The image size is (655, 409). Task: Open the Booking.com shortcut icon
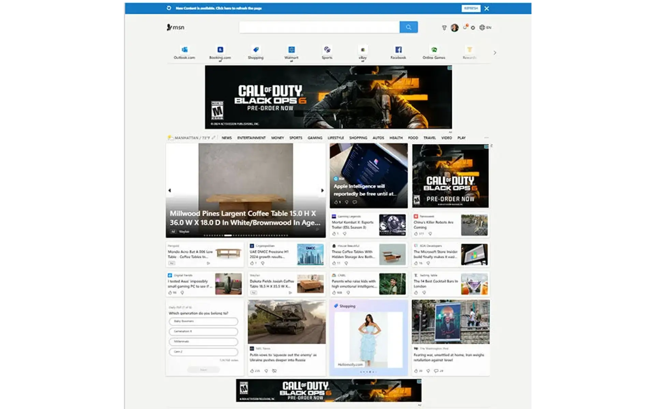pyautogui.click(x=220, y=50)
